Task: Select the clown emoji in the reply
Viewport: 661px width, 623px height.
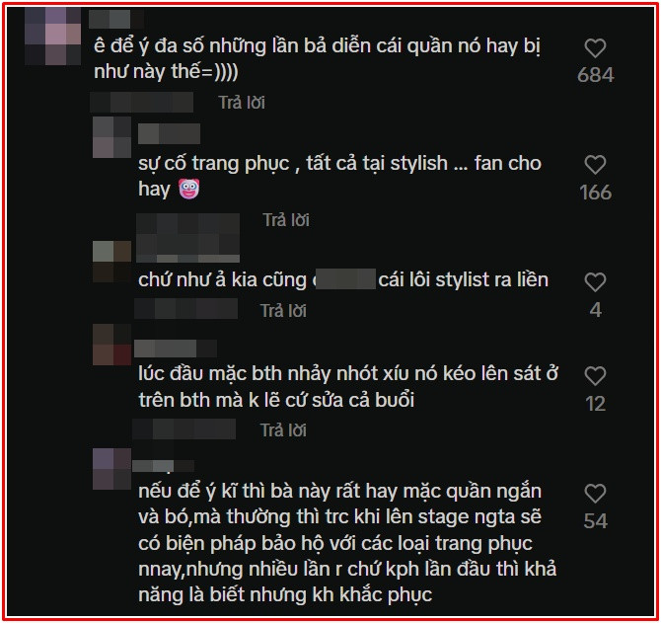Action: [188, 189]
